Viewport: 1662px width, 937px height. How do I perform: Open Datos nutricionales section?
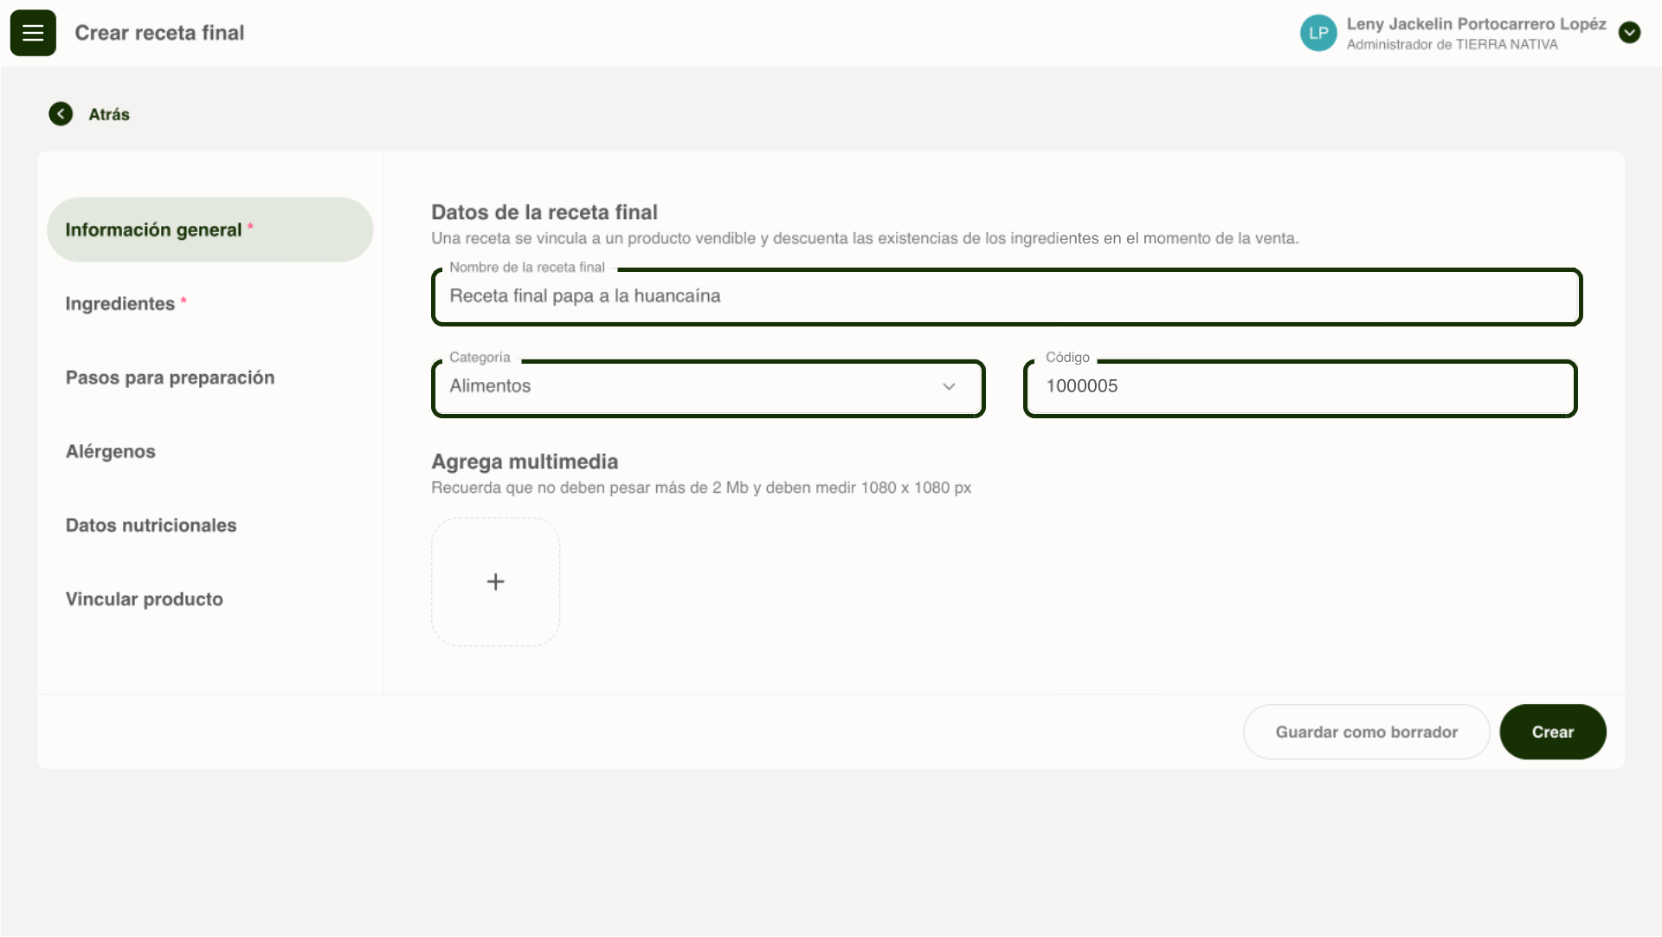(151, 526)
